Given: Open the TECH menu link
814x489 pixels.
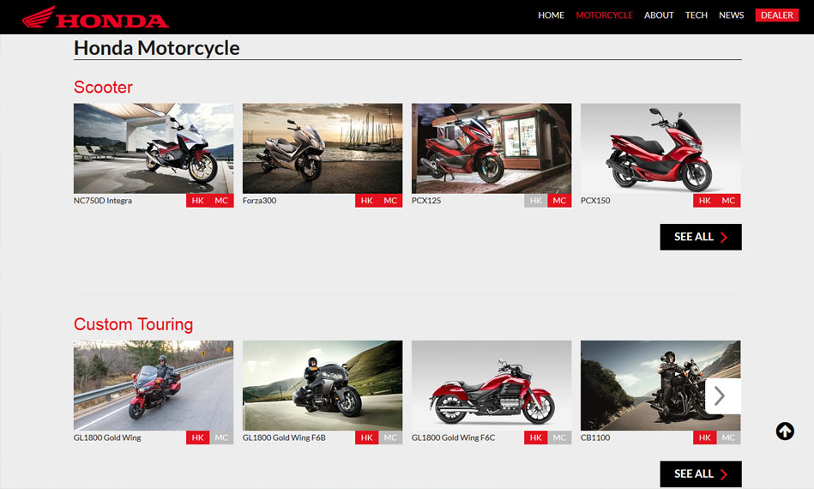Looking at the screenshot, I should coord(696,15).
